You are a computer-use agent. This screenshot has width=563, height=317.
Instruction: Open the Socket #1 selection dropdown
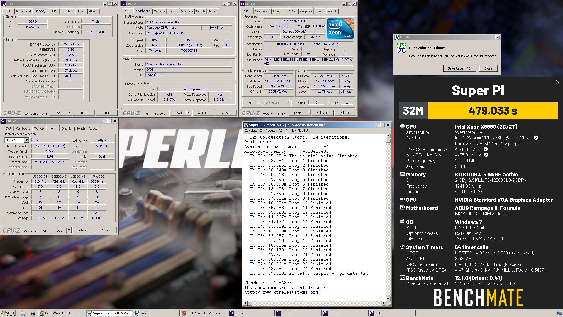pyautogui.click(x=289, y=103)
